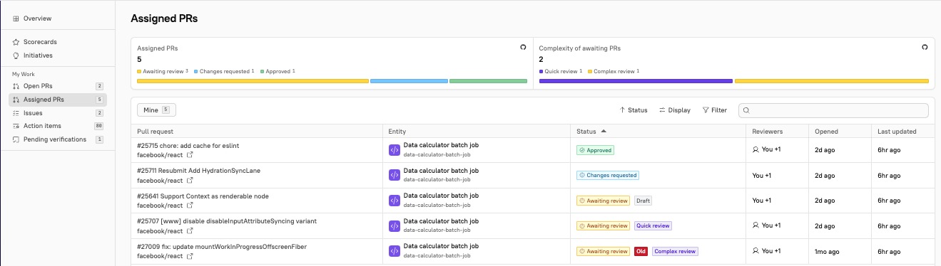The width and height of the screenshot is (941, 266).
Task: Click GitHub icon on Complexity card
Action: 925,47
